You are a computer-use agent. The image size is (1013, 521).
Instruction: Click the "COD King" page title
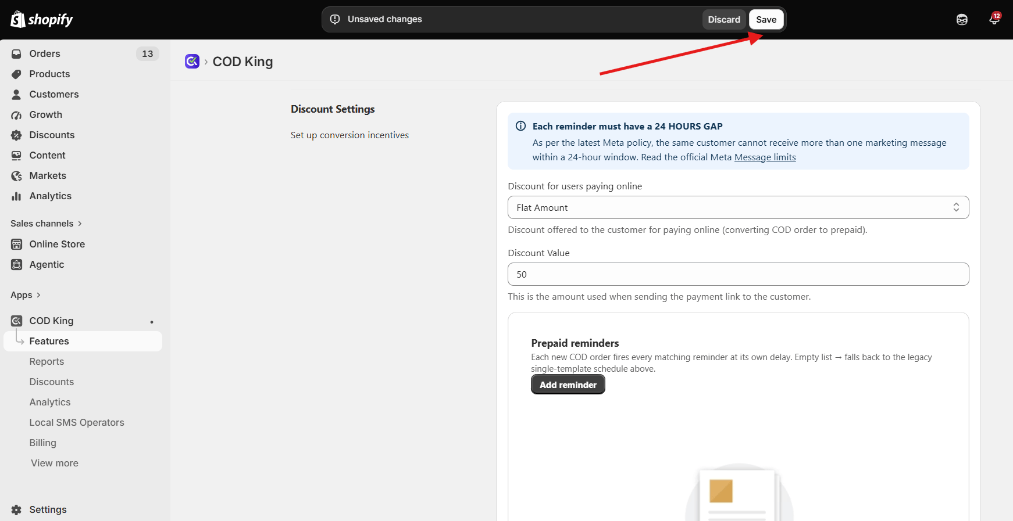click(x=242, y=62)
